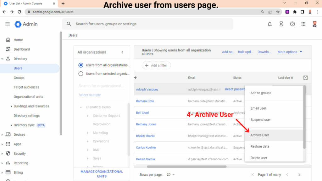Click the notifications bell icon
Image resolution: width=322 pixels, height=181 pixels.
pos(269,24)
